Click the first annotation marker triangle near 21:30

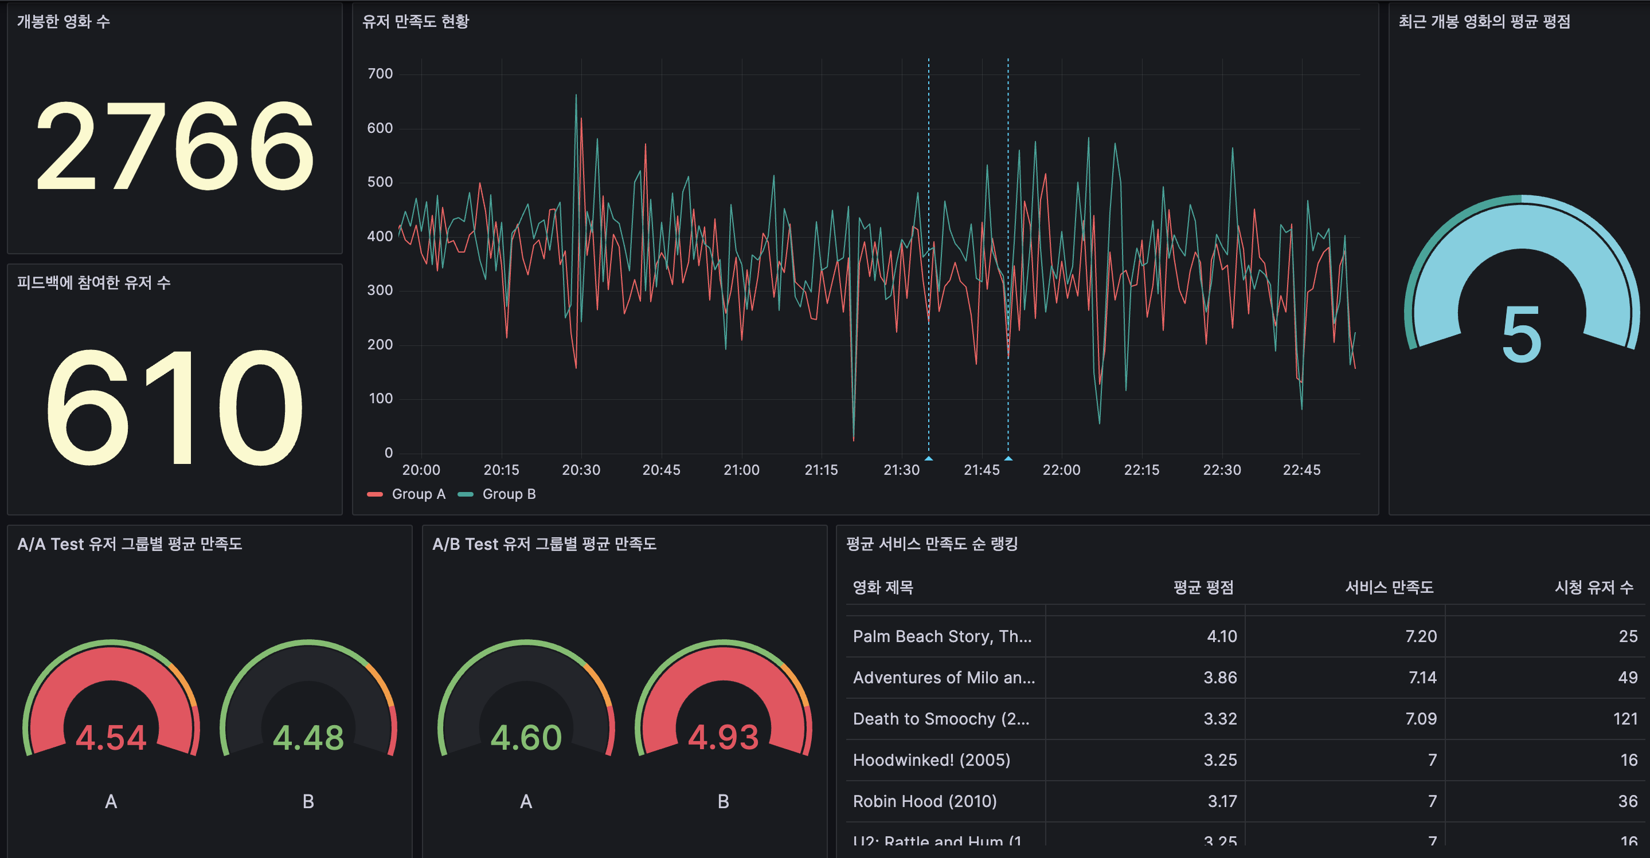pos(928,458)
